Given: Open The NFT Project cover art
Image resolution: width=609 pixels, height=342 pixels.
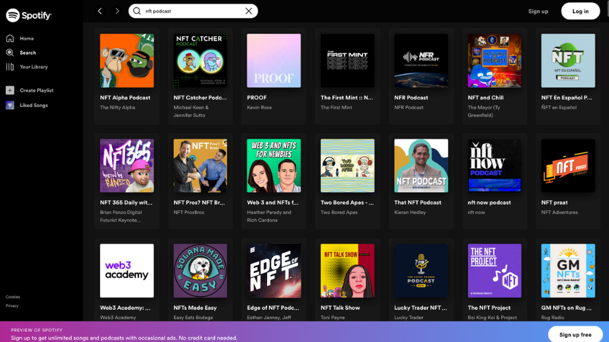Looking at the screenshot, I should click(x=494, y=270).
